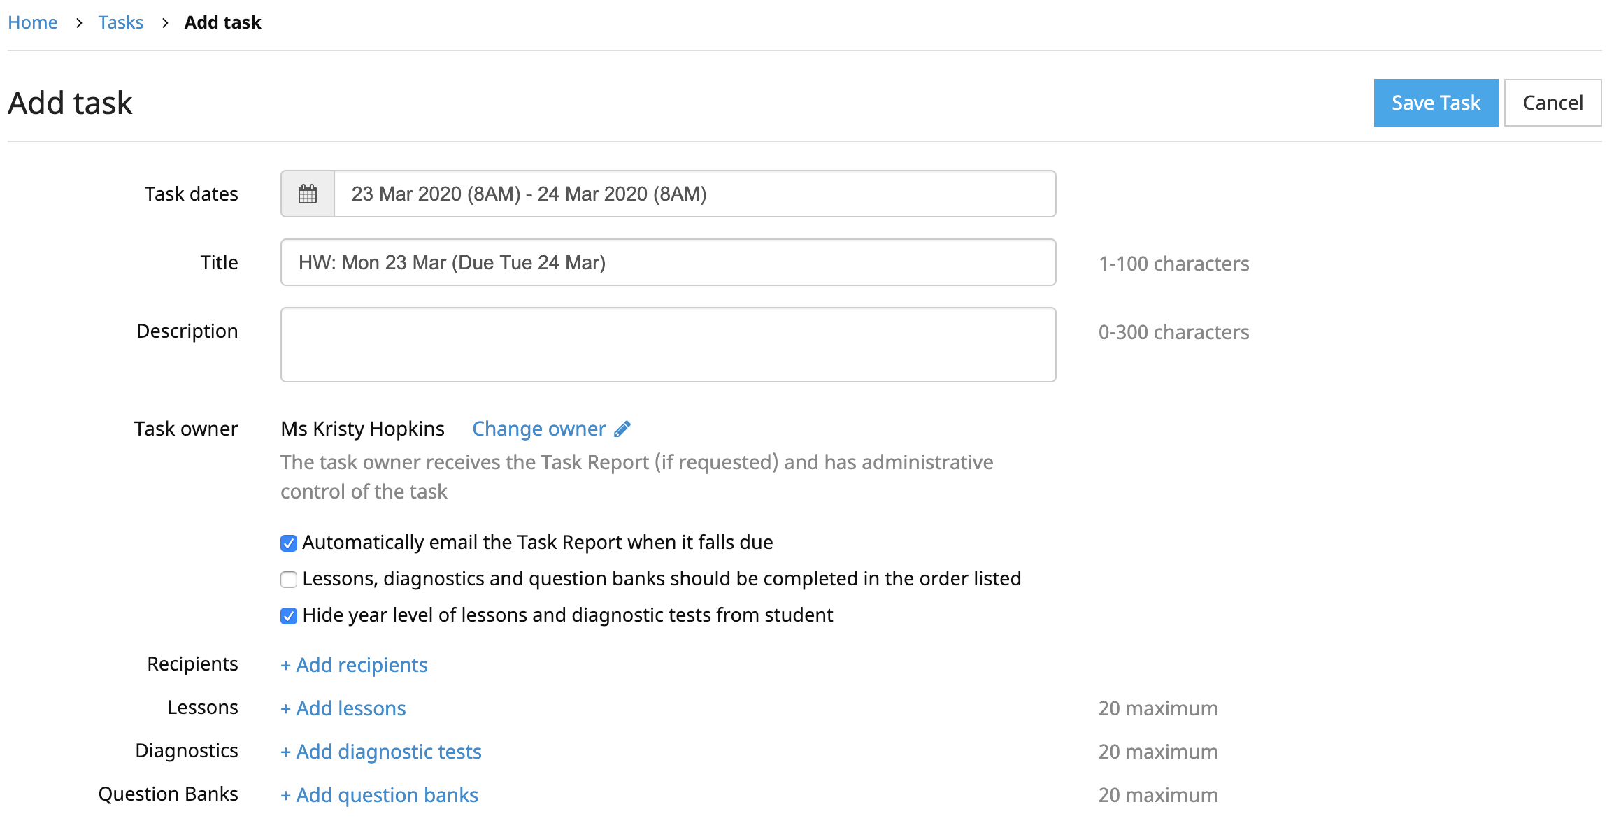
Task: Open the Tasks breadcrumb link
Action: (120, 22)
